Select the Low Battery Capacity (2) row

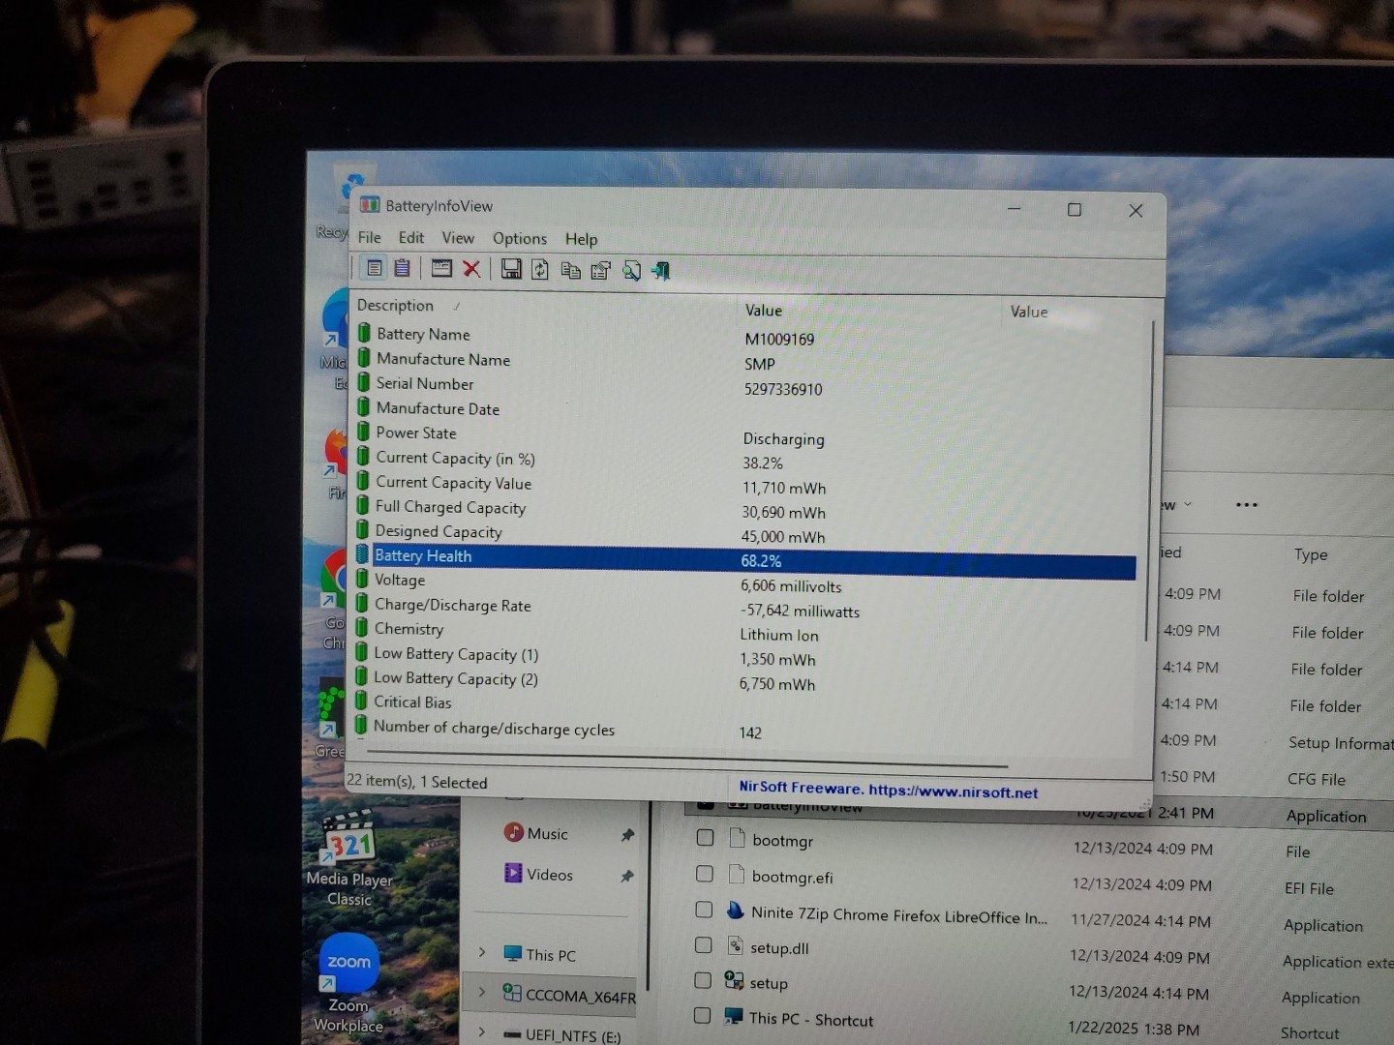coord(742,681)
